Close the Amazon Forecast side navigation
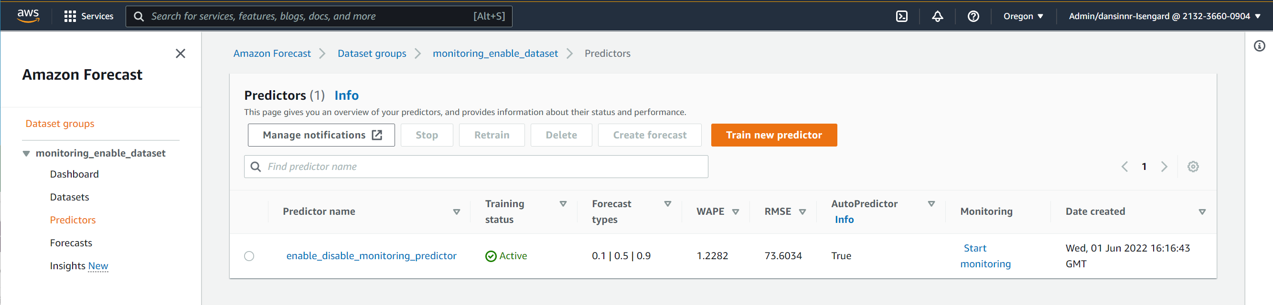 (181, 53)
